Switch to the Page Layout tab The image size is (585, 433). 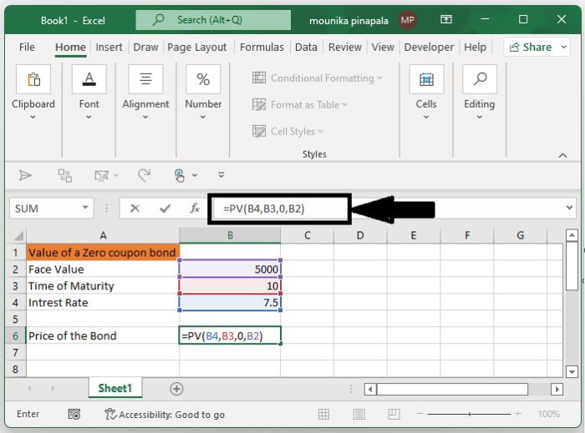(x=196, y=48)
